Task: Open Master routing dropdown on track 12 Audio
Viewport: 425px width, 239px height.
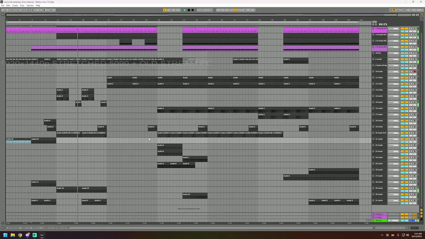Action: pyautogui.click(x=394, y=84)
